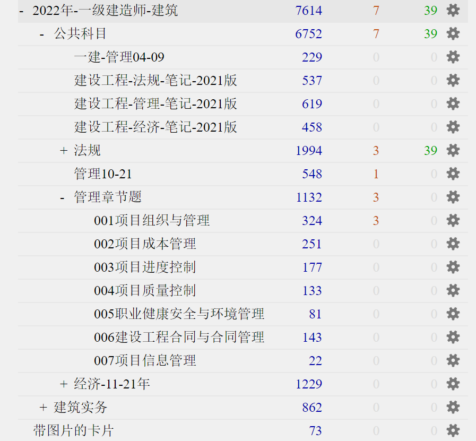Click new count 73 for 带图片的卡片

[x=315, y=431]
